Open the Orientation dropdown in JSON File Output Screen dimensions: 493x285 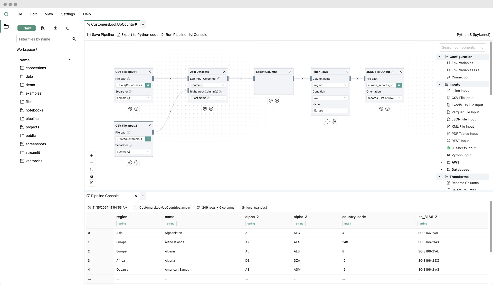(384, 98)
